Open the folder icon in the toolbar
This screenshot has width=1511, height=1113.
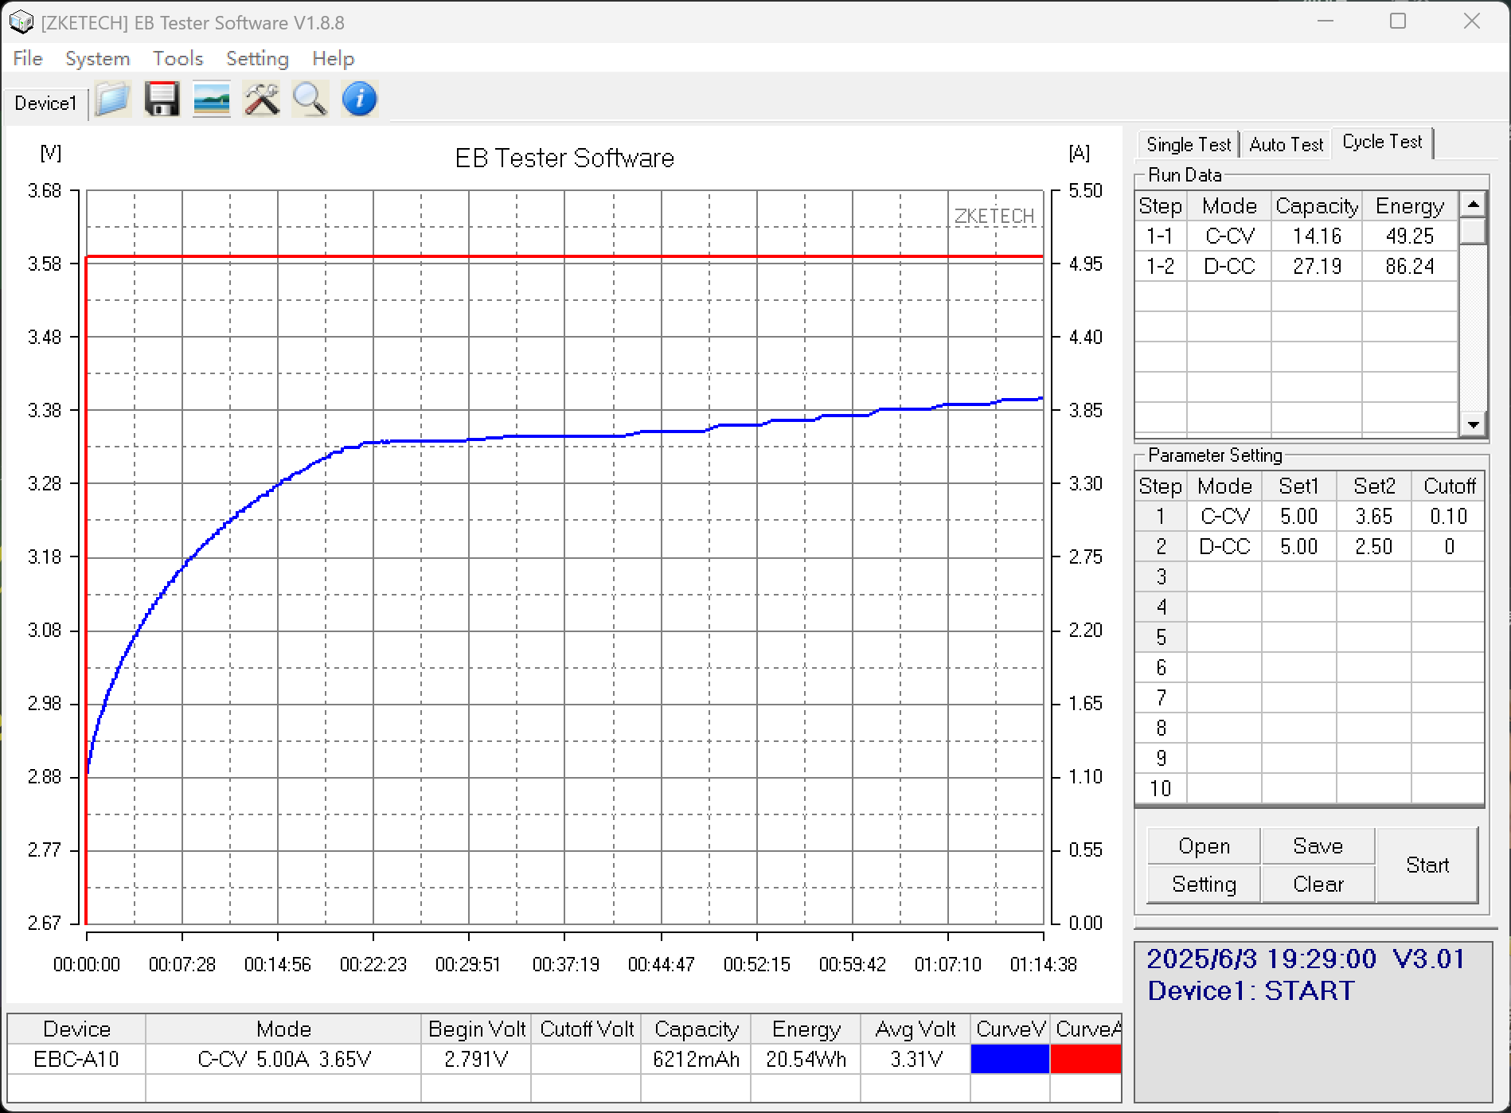(112, 100)
